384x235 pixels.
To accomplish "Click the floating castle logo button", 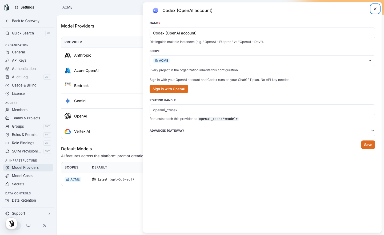I will pos(11,224).
